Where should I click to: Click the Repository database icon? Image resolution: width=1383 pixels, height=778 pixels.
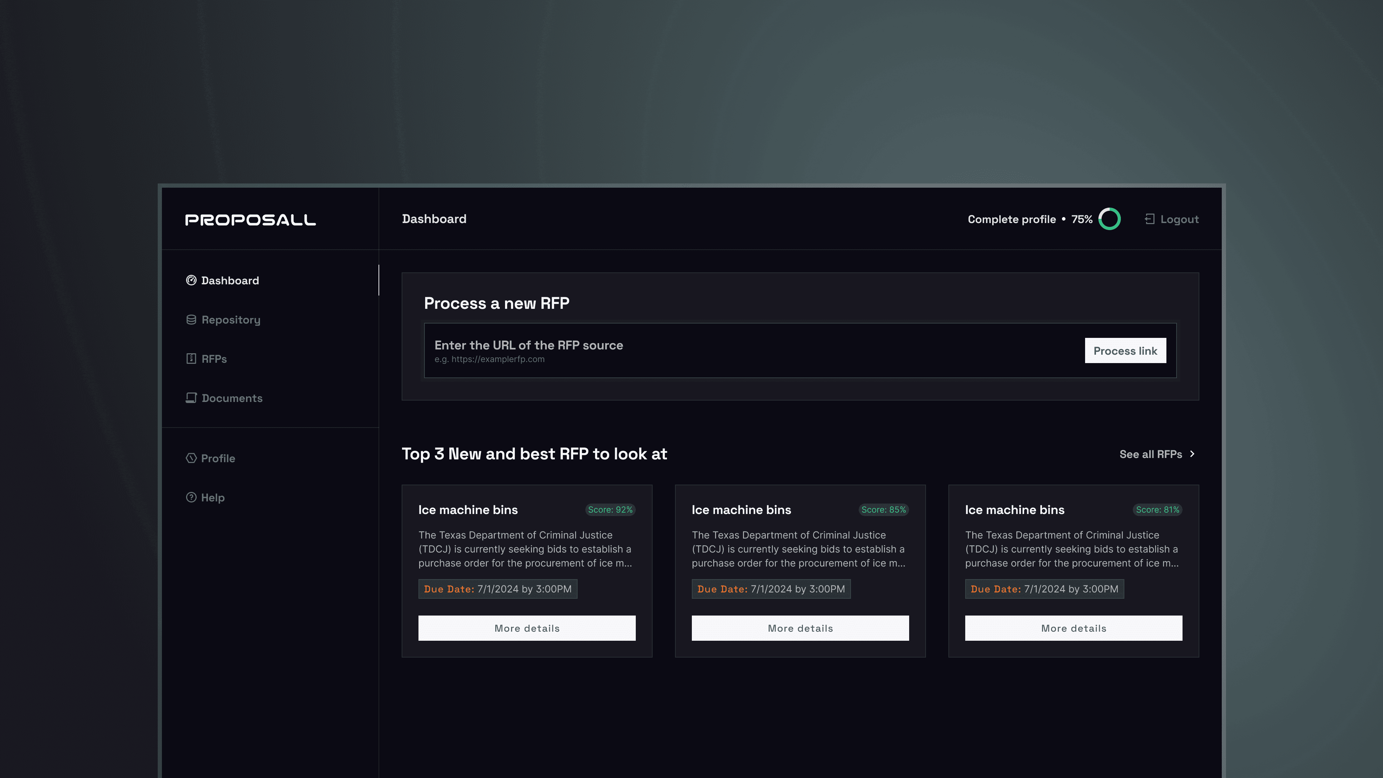point(191,320)
